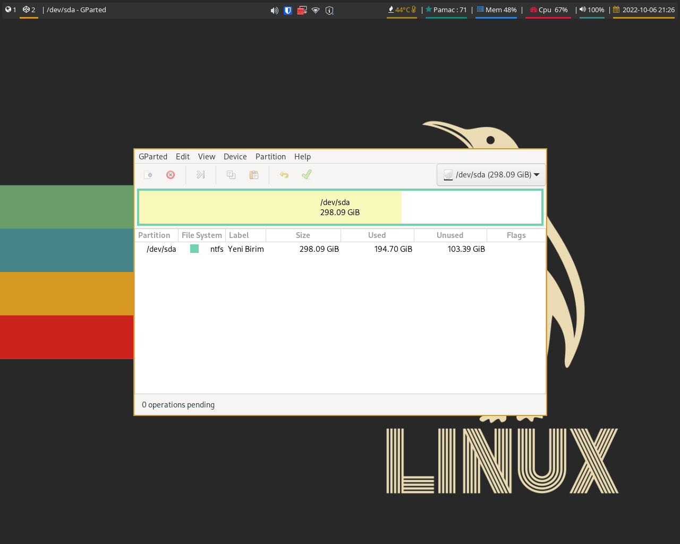The height and width of the screenshot is (544, 680).
Task: Click the info shield tray icon
Action: coord(329,10)
